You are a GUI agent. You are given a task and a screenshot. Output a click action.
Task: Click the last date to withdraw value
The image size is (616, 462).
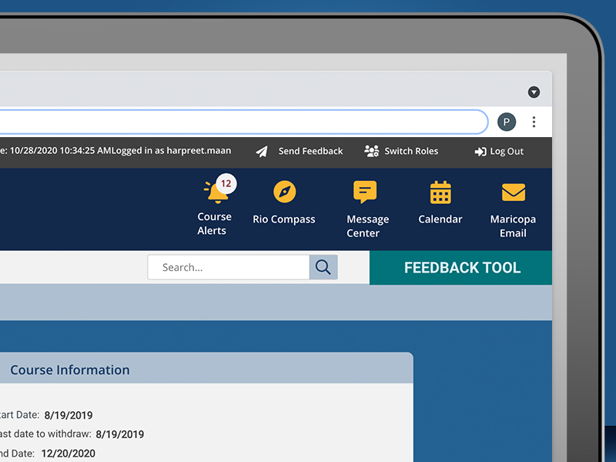pos(120,434)
